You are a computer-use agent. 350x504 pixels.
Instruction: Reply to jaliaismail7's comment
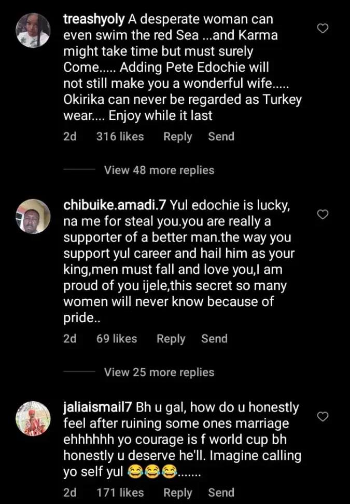point(177,493)
